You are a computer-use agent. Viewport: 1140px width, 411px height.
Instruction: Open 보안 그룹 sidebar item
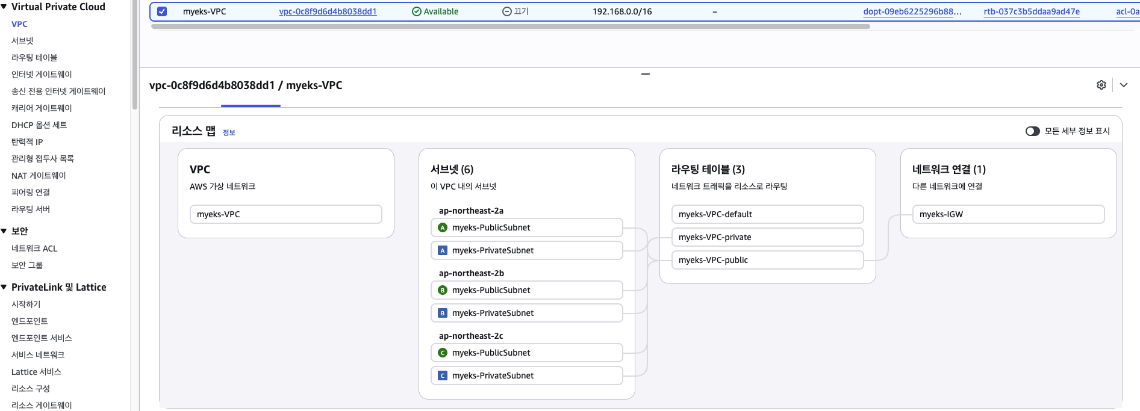(27, 265)
